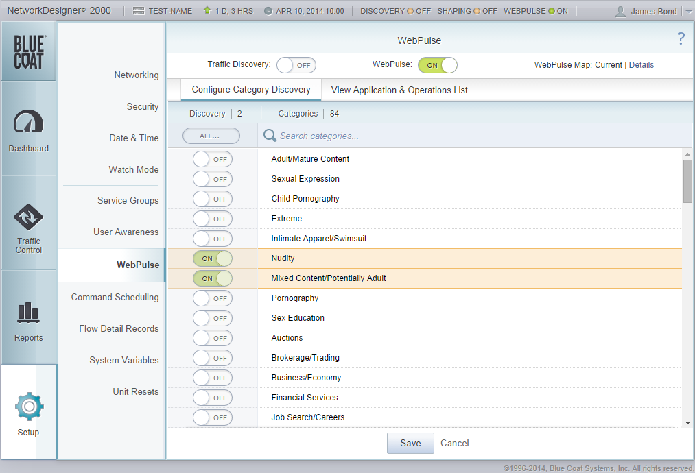Open the WebPulse Map Details link
This screenshot has width=695, height=473.
tap(641, 64)
